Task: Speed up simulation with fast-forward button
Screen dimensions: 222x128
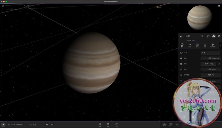Action: pos(52,125)
